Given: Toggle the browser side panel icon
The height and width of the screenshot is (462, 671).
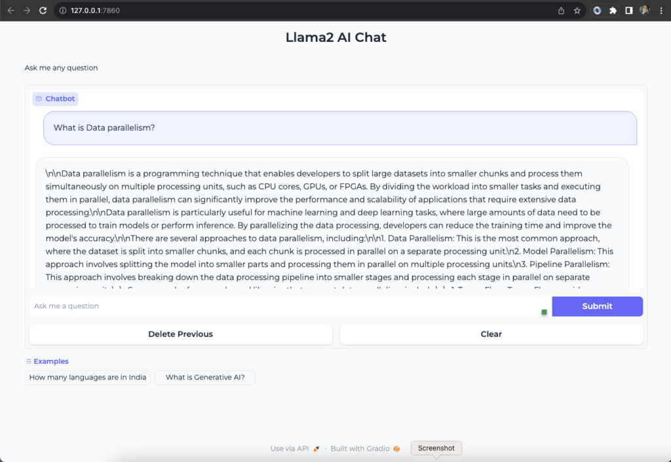Looking at the screenshot, I should [628, 10].
